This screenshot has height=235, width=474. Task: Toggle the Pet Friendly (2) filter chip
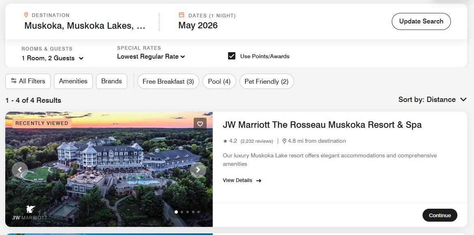266,81
